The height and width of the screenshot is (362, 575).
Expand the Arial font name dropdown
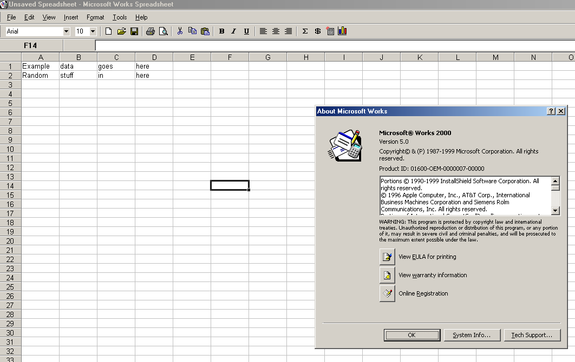[x=66, y=31]
